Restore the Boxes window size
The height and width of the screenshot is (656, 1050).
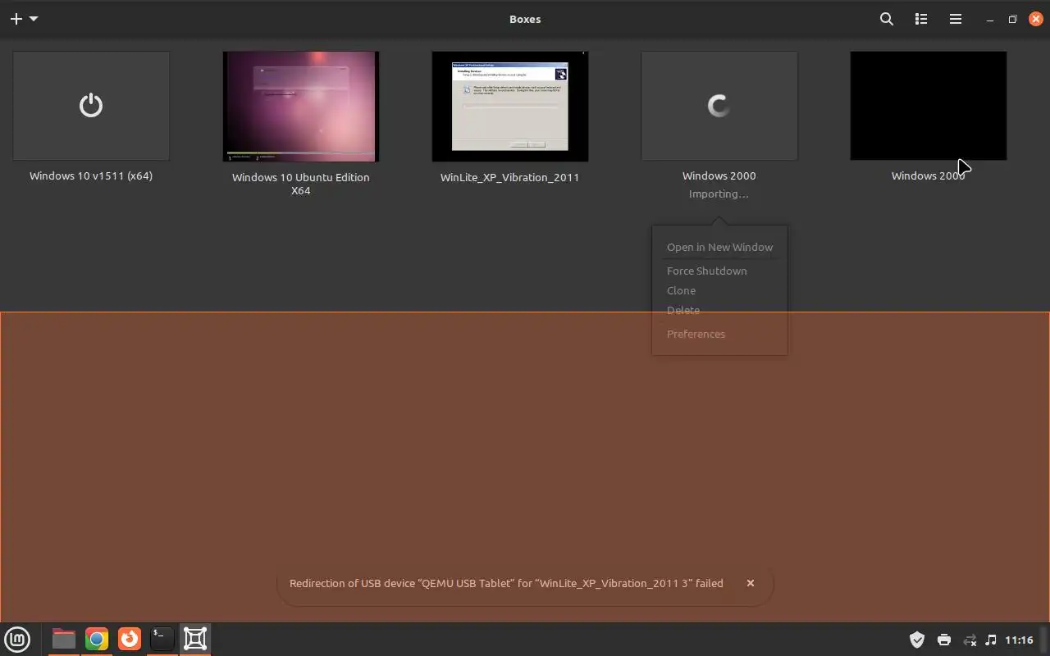click(1013, 19)
